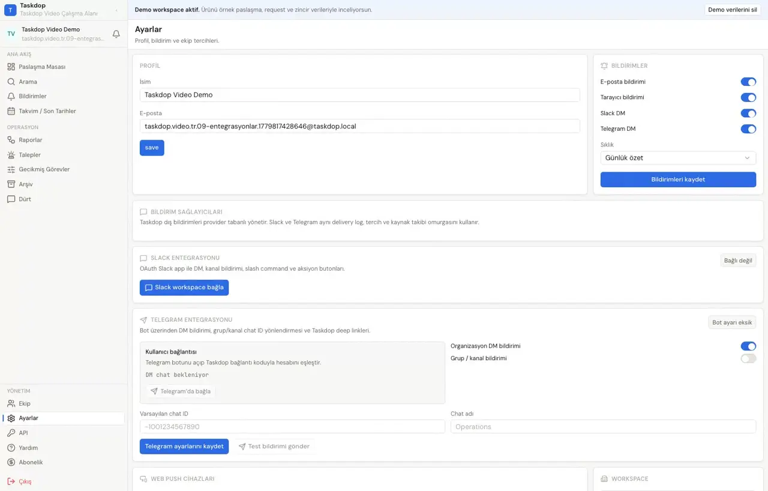Expand the Taskdop workspace switcher chevron
The height and width of the screenshot is (491, 768).
(x=116, y=10)
